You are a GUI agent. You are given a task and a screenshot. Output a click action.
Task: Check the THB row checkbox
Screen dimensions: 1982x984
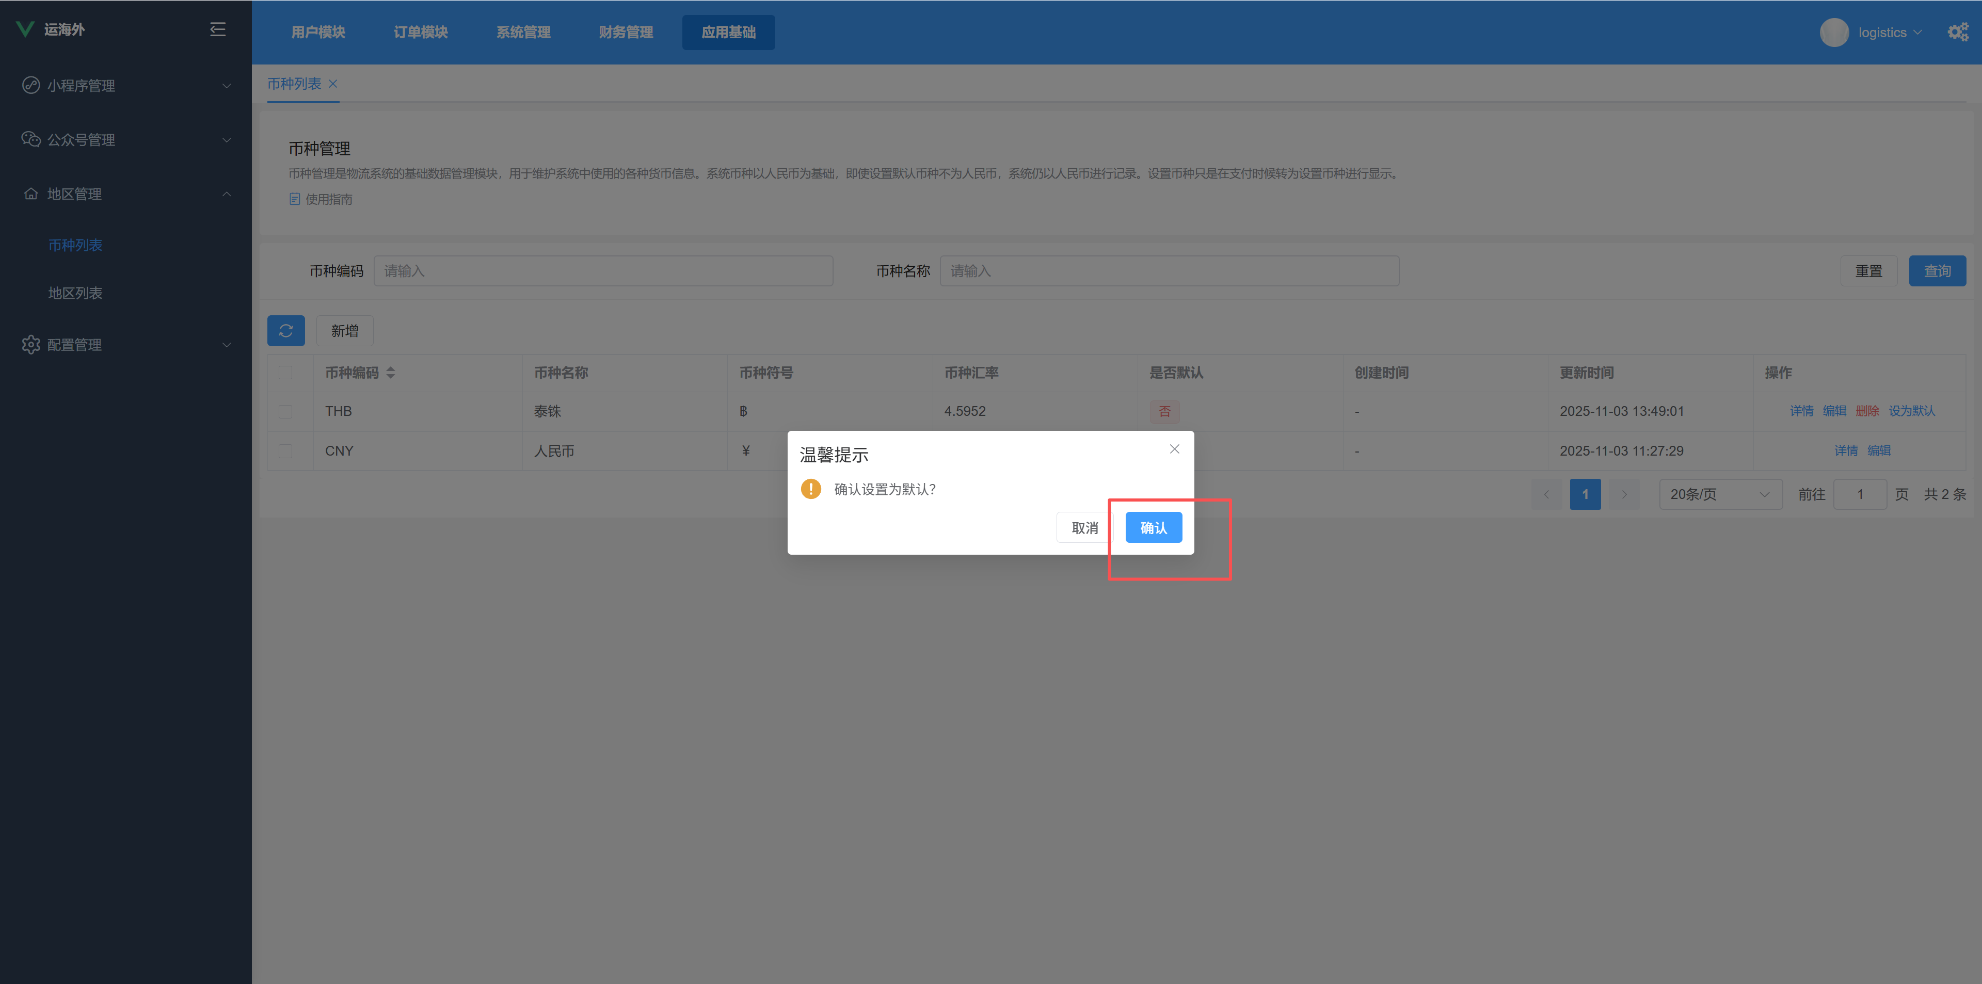(x=285, y=412)
